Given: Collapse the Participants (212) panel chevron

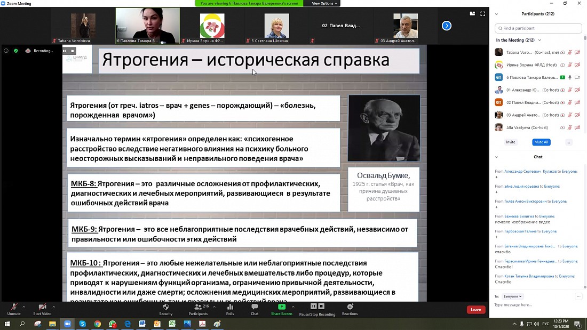Looking at the screenshot, I should (496, 14).
